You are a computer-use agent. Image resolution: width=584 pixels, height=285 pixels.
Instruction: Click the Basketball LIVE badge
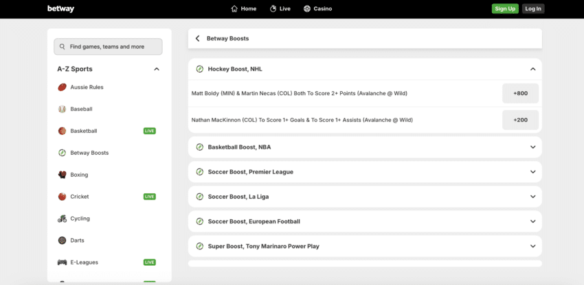point(150,131)
